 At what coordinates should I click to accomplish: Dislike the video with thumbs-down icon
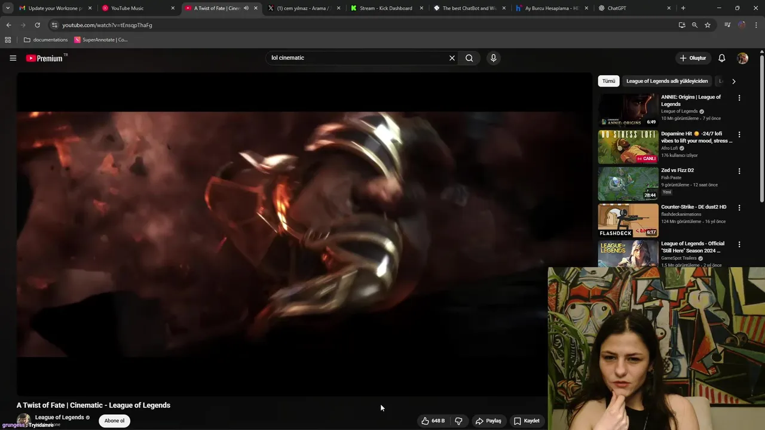[458, 420]
